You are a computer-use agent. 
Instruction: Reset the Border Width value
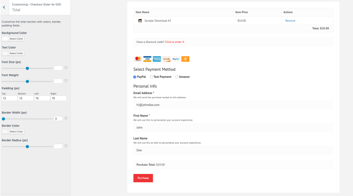(66, 118)
